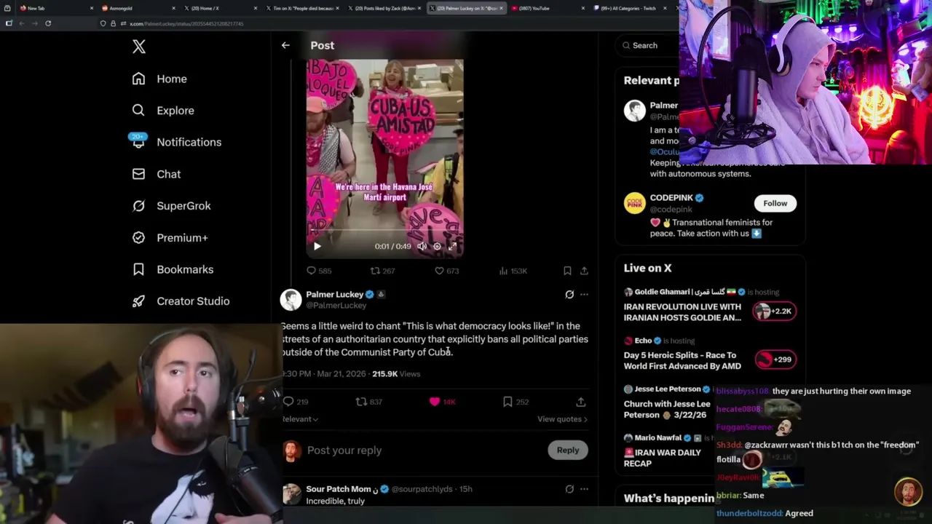Go back using the Post arrow
Image resolution: width=932 pixels, height=524 pixels.
point(285,45)
